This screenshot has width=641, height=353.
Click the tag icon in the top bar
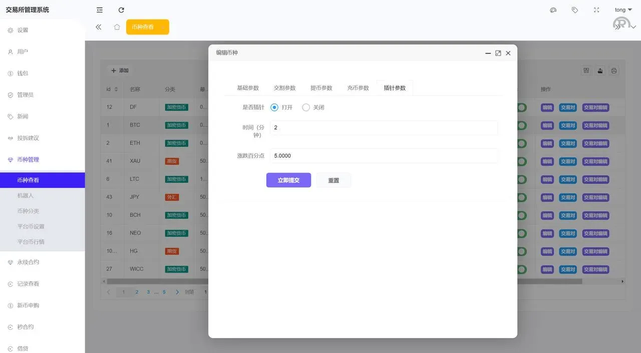574,9
